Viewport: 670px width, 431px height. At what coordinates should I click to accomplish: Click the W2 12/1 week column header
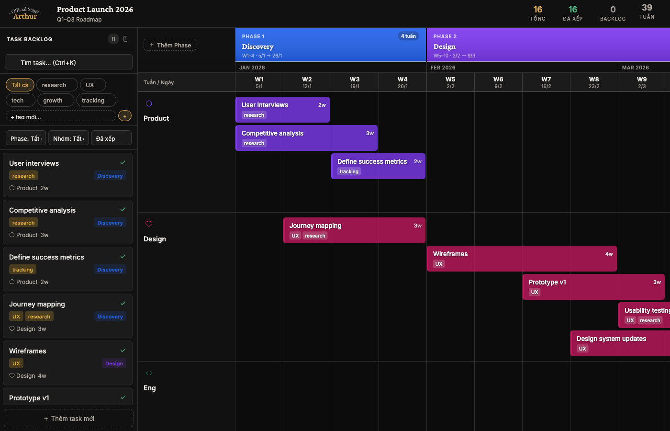(307, 82)
